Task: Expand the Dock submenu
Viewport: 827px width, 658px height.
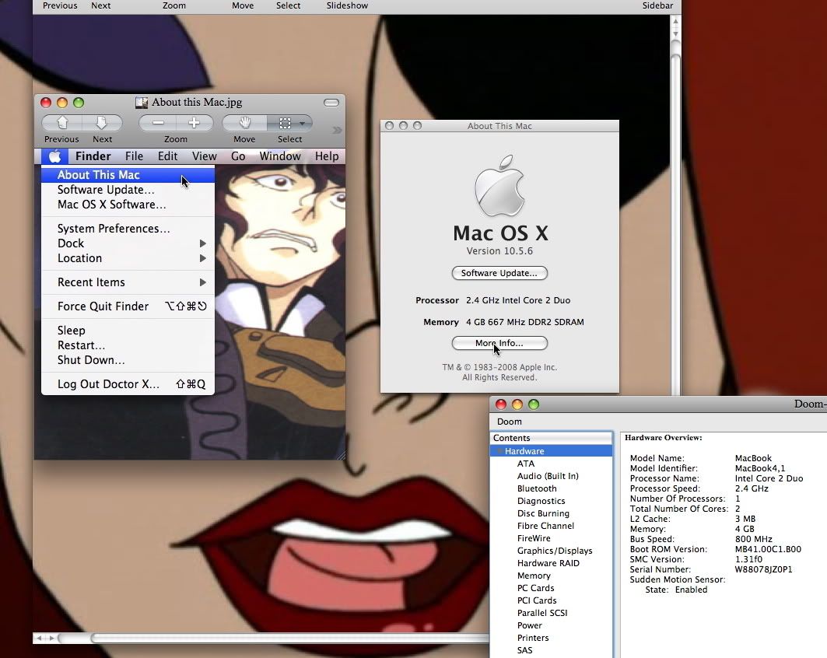Action: pos(128,243)
